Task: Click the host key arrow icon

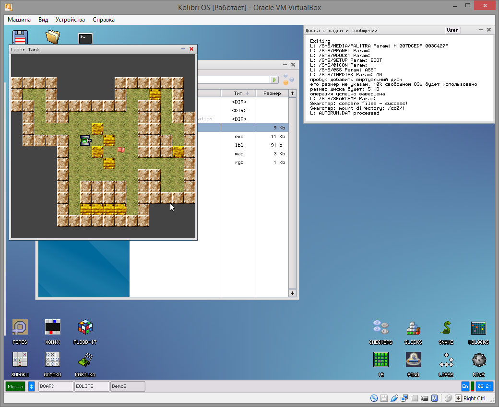Action: click(458, 398)
